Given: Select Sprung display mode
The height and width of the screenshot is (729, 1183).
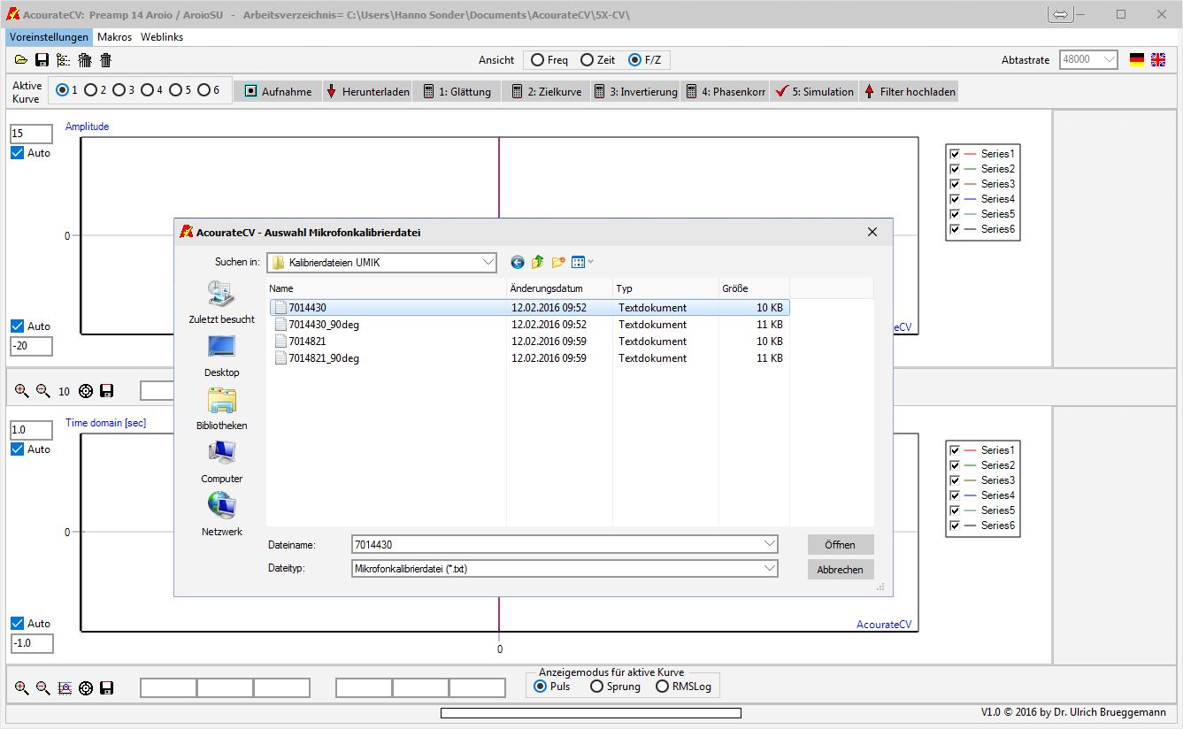Looking at the screenshot, I should coord(596,687).
